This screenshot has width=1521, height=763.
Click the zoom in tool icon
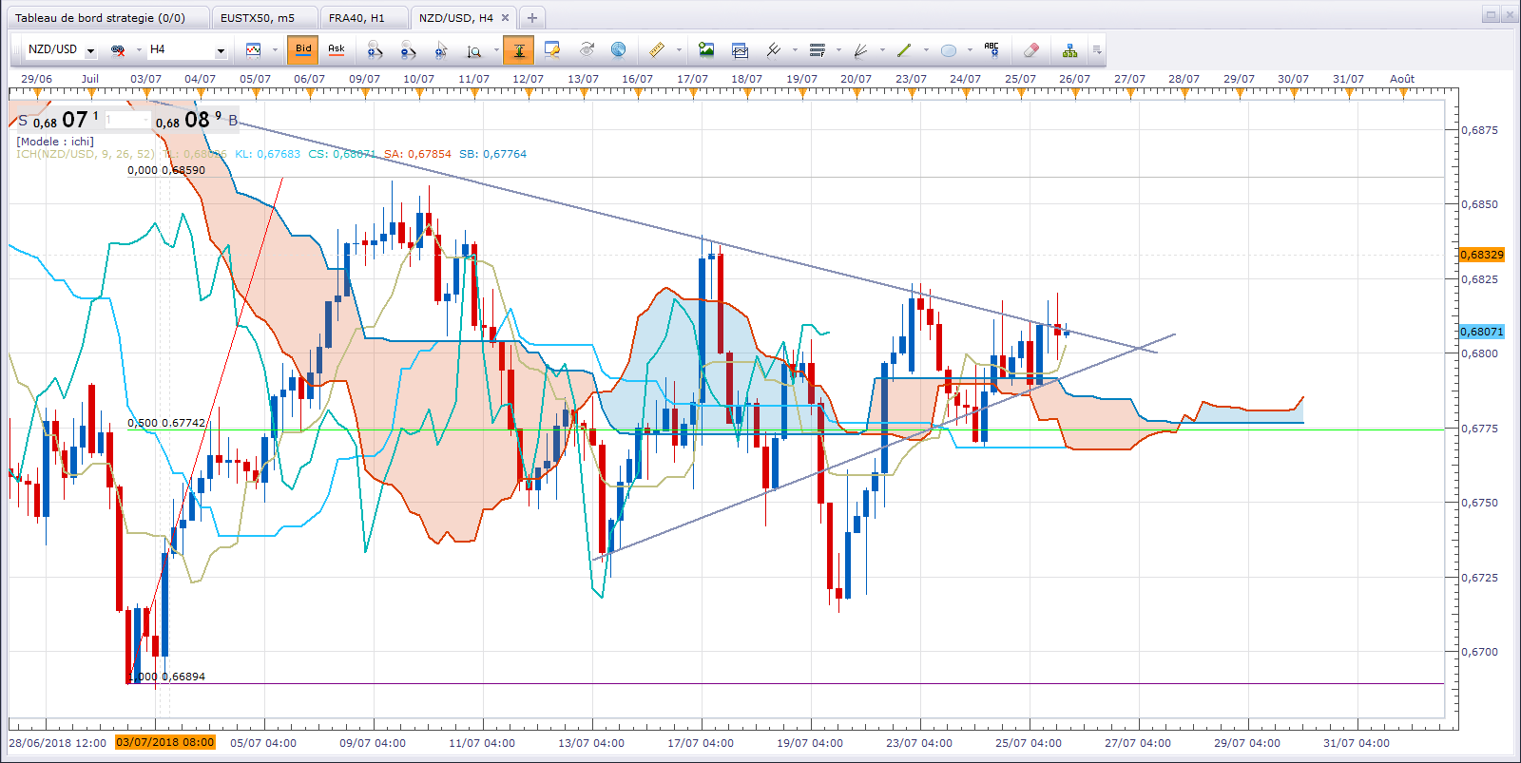[x=375, y=49]
